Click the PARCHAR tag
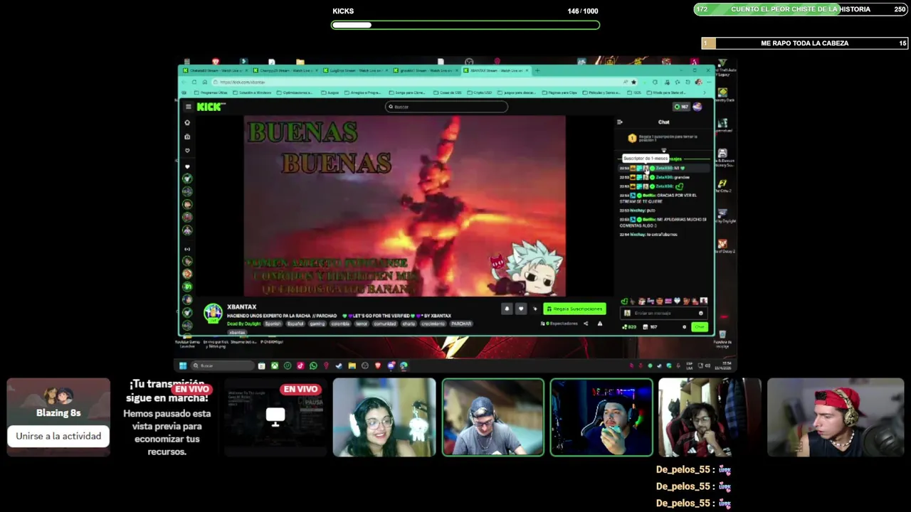Image resolution: width=911 pixels, height=512 pixels. pos(461,324)
